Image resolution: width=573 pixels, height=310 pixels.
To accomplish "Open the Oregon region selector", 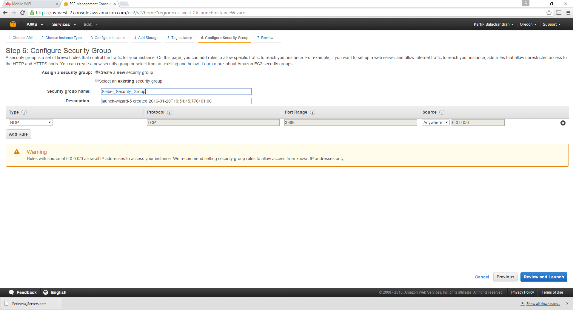I will tap(528, 24).
